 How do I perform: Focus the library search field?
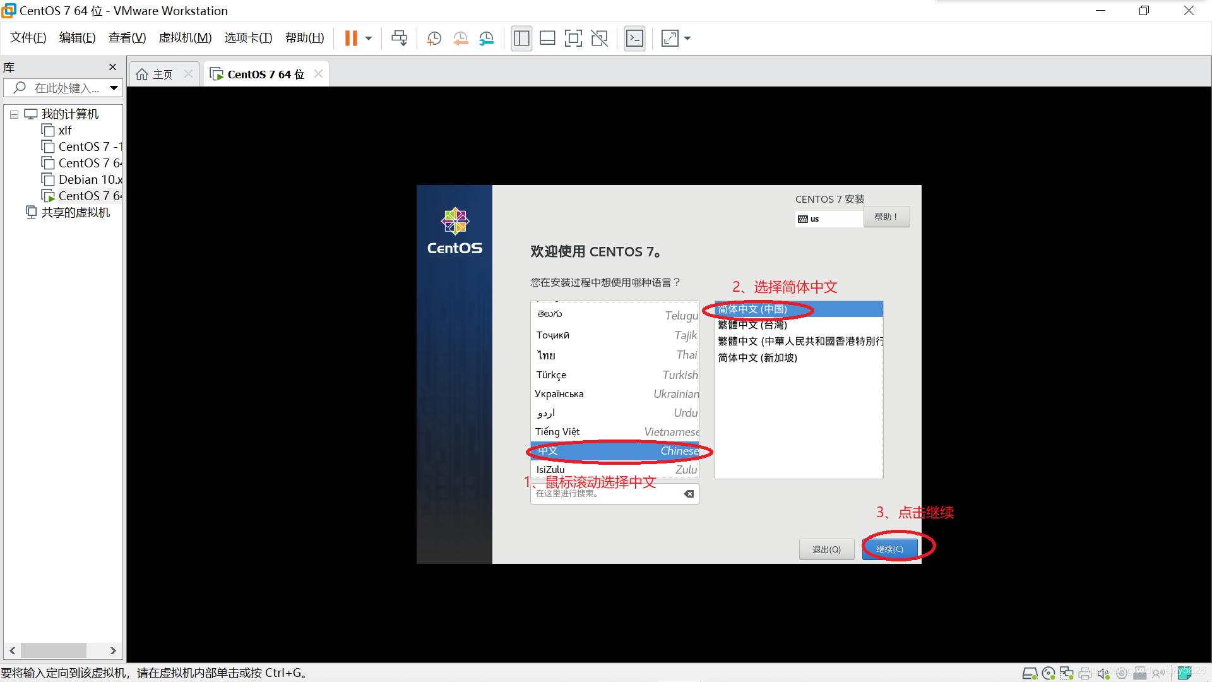pos(63,88)
